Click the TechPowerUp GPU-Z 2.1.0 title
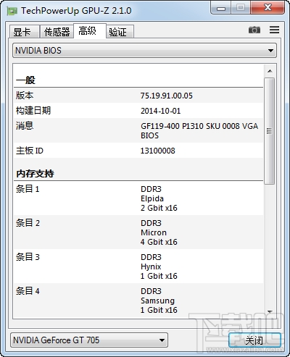This screenshot has width=290, height=357. 76,11
